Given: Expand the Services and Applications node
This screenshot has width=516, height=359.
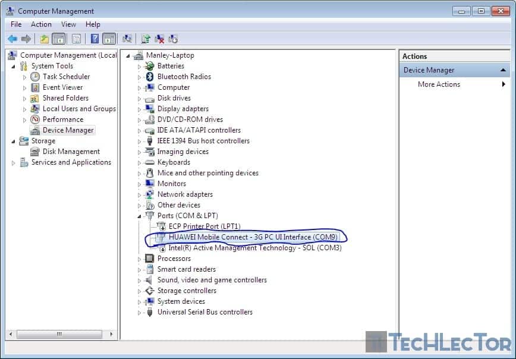Looking at the screenshot, I should click(x=13, y=163).
